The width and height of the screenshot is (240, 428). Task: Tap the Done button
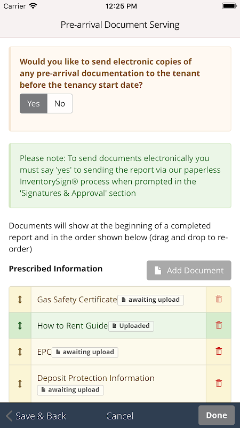coord(217,415)
